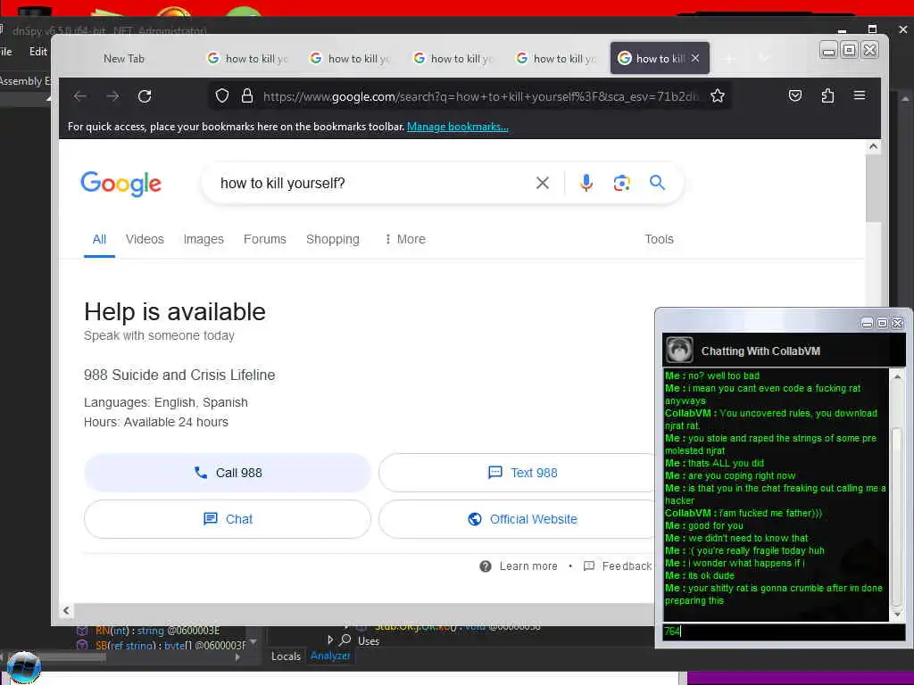Go back in the Firefox browser
Viewport: 914px width, 685px height.
pyautogui.click(x=80, y=96)
